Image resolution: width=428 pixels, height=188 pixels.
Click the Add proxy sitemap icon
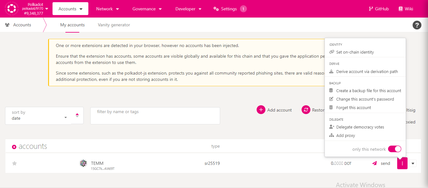coord(331,135)
